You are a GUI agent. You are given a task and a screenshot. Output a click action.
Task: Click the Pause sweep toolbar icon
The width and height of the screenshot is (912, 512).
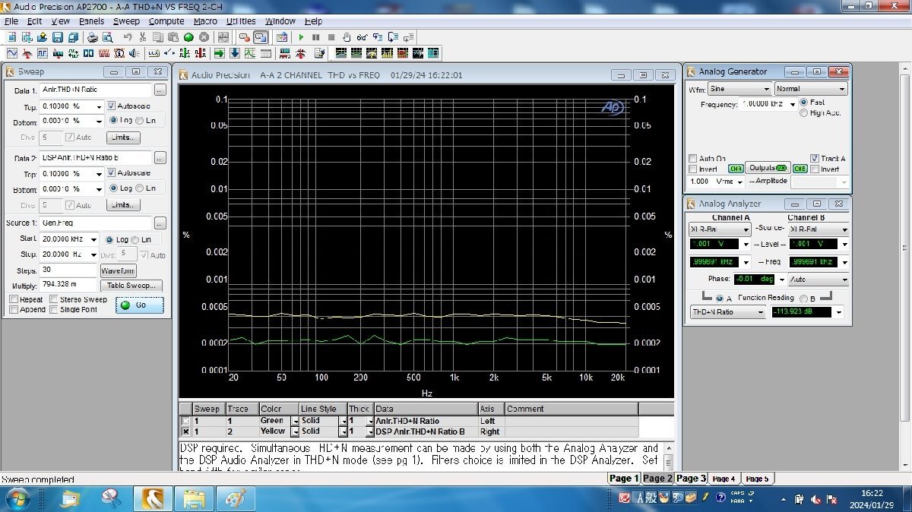[x=316, y=37]
